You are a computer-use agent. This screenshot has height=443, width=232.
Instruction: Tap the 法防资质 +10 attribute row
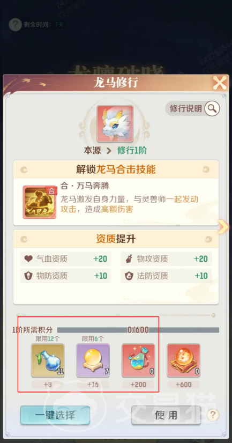pos(166,276)
